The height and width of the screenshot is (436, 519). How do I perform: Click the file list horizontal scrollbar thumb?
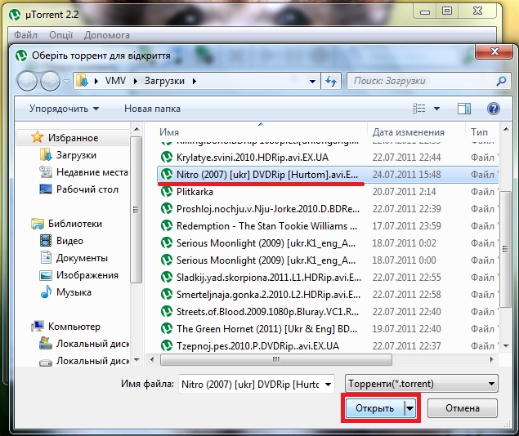pos(276,359)
